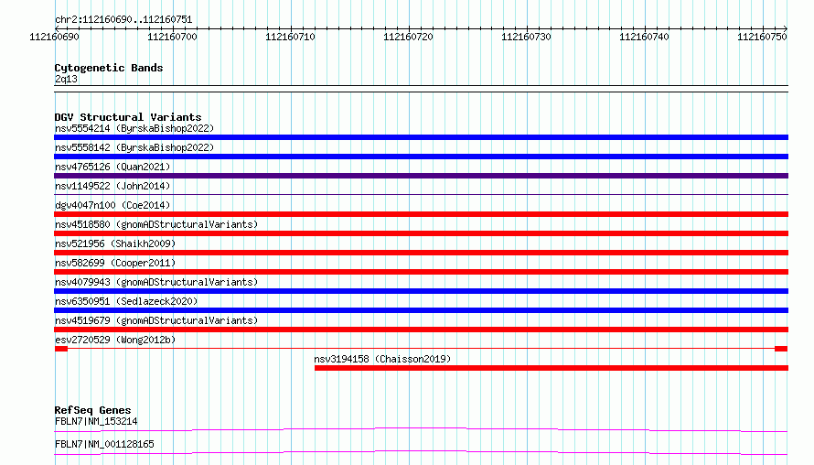Click ruler position 112160740

[644, 37]
